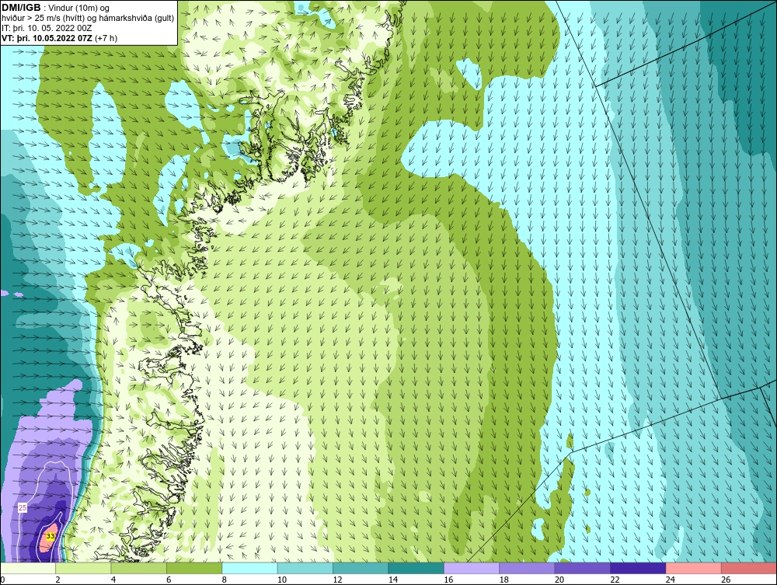The image size is (777, 585).
Task: Click the 10-12 m/s turquoise legend swatch
Action: pyautogui.click(x=305, y=568)
